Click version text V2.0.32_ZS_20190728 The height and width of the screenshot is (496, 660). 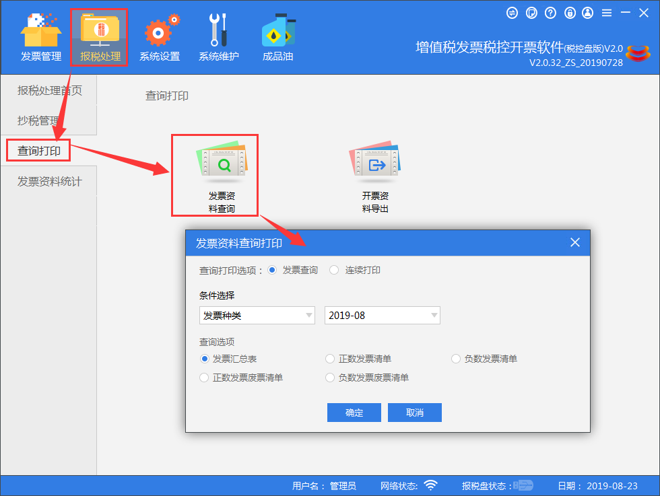tap(576, 63)
